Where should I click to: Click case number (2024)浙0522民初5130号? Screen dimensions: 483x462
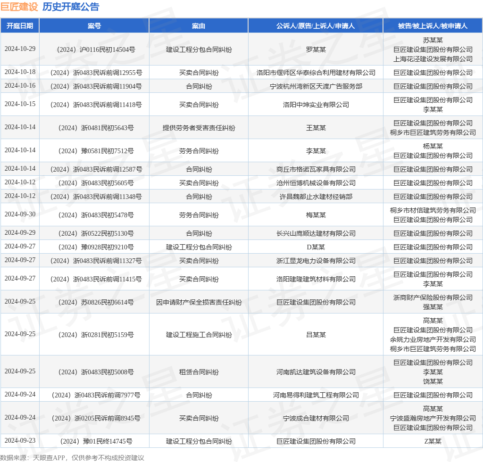[96, 234]
